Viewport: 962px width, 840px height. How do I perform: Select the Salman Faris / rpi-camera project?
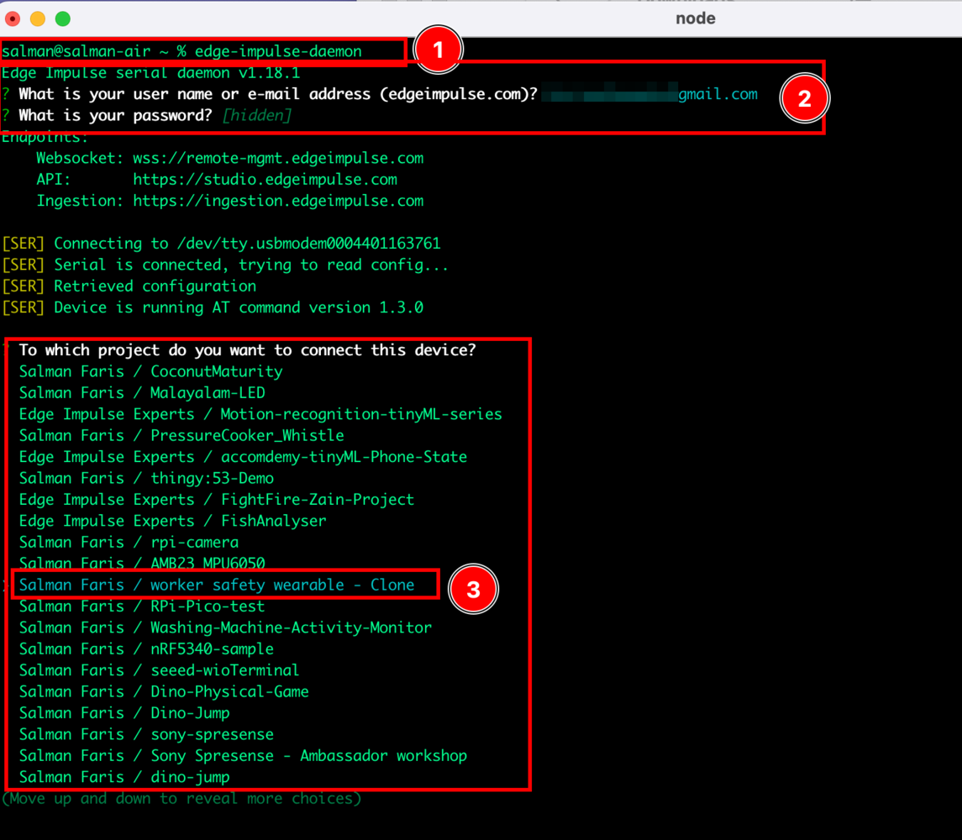pyautogui.click(x=129, y=543)
